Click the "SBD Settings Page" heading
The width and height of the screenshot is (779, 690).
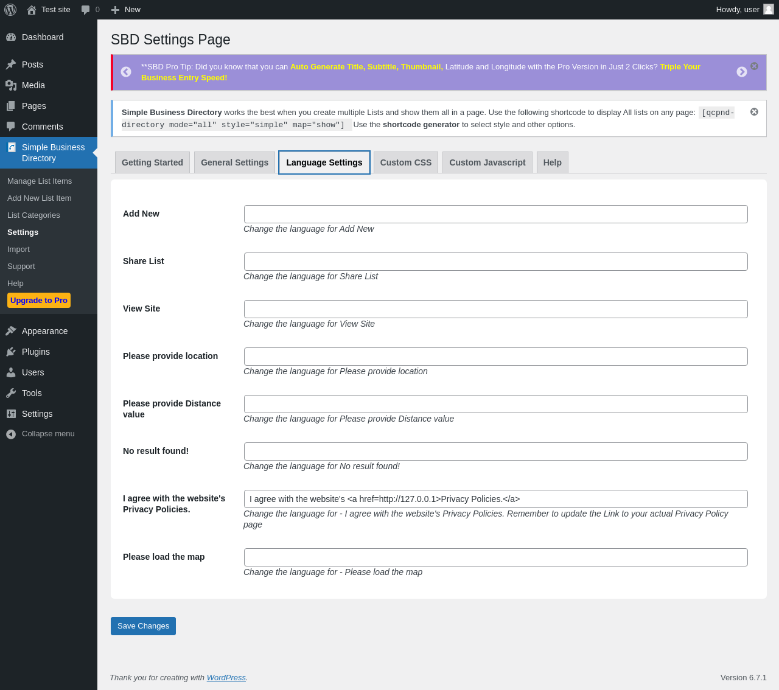(170, 40)
